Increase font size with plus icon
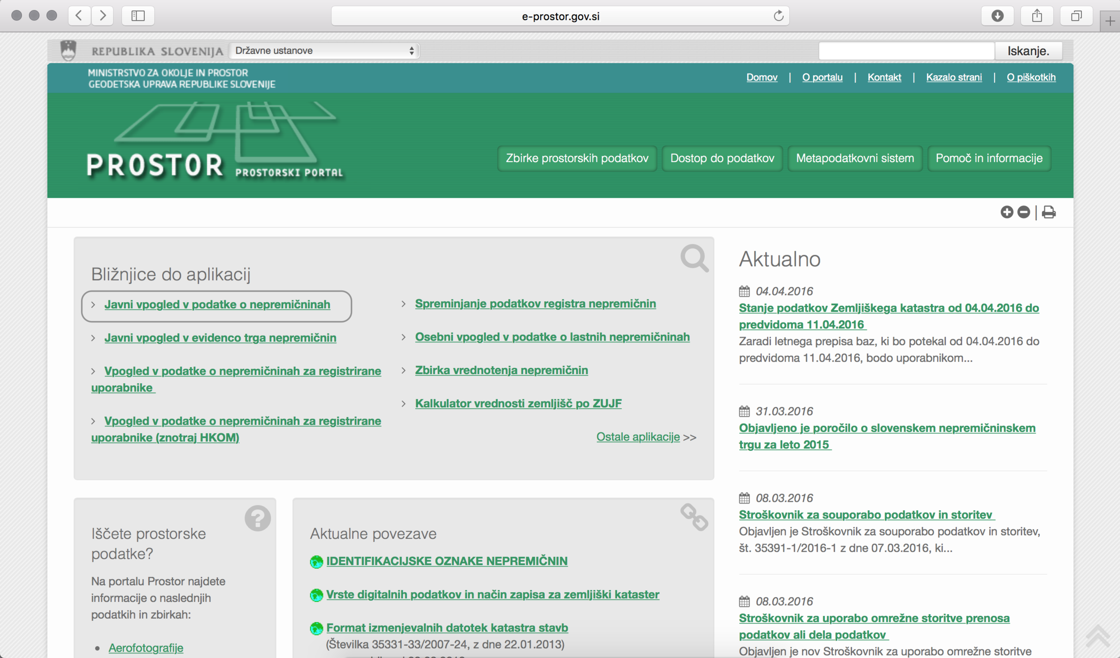 (1007, 212)
